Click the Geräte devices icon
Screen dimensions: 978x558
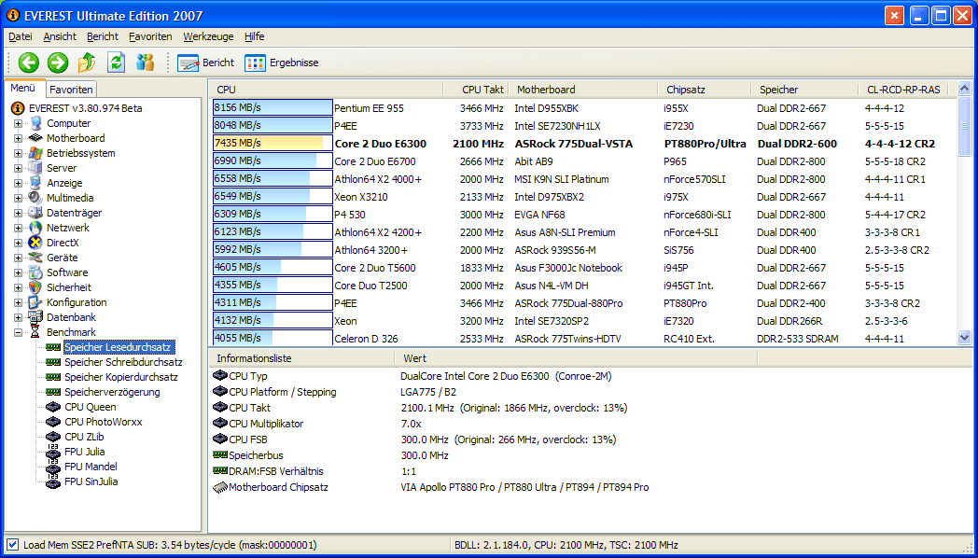click(36, 258)
